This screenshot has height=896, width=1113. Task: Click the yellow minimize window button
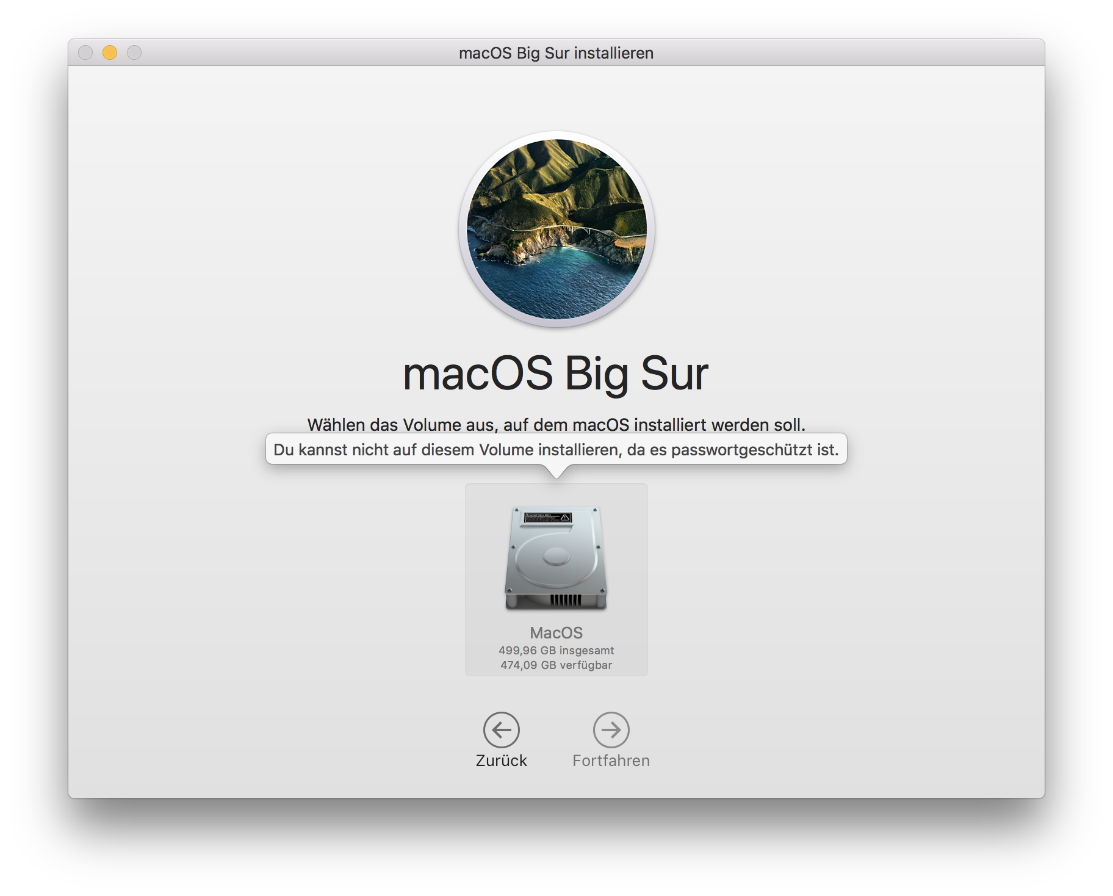(110, 52)
